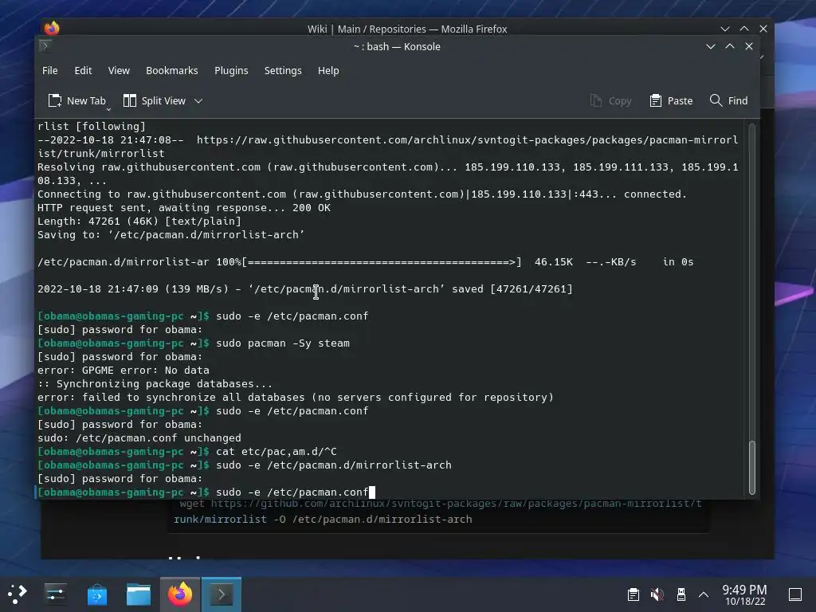
Task: Select the Konsole taskbar entry
Action: pyautogui.click(x=222, y=594)
